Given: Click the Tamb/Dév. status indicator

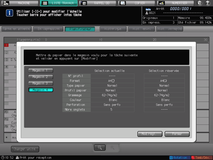Looking at the screenshot, I should click(202, 158).
